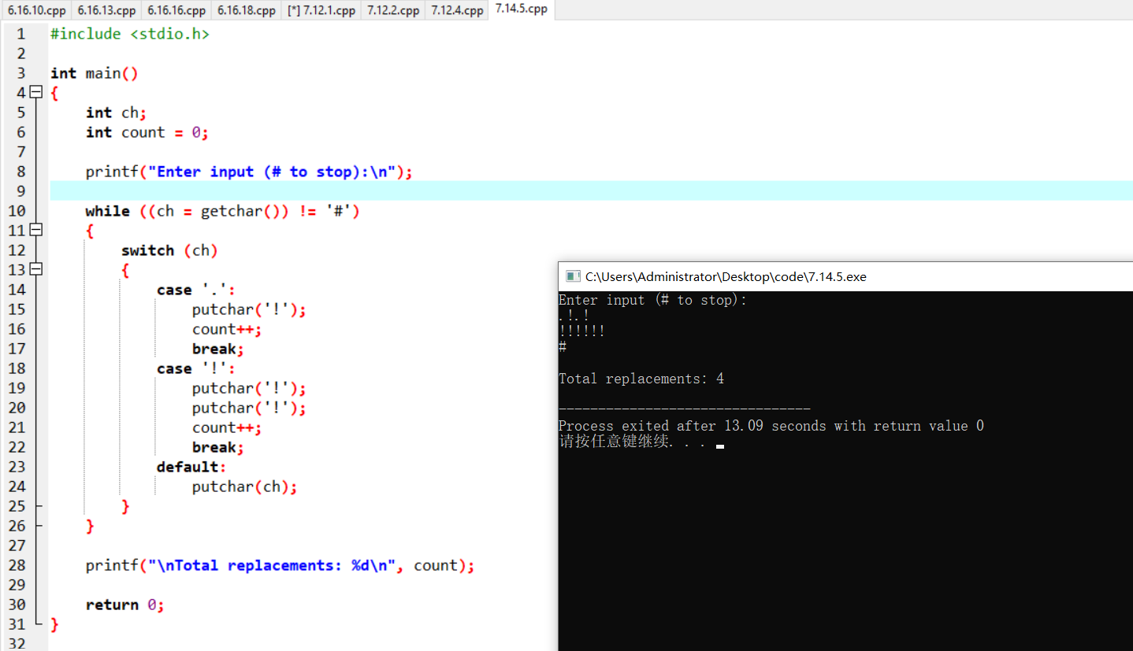Click the console title bar path 7.14.5.exe
Screen dimensions: 1133x651
pos(726,277)
